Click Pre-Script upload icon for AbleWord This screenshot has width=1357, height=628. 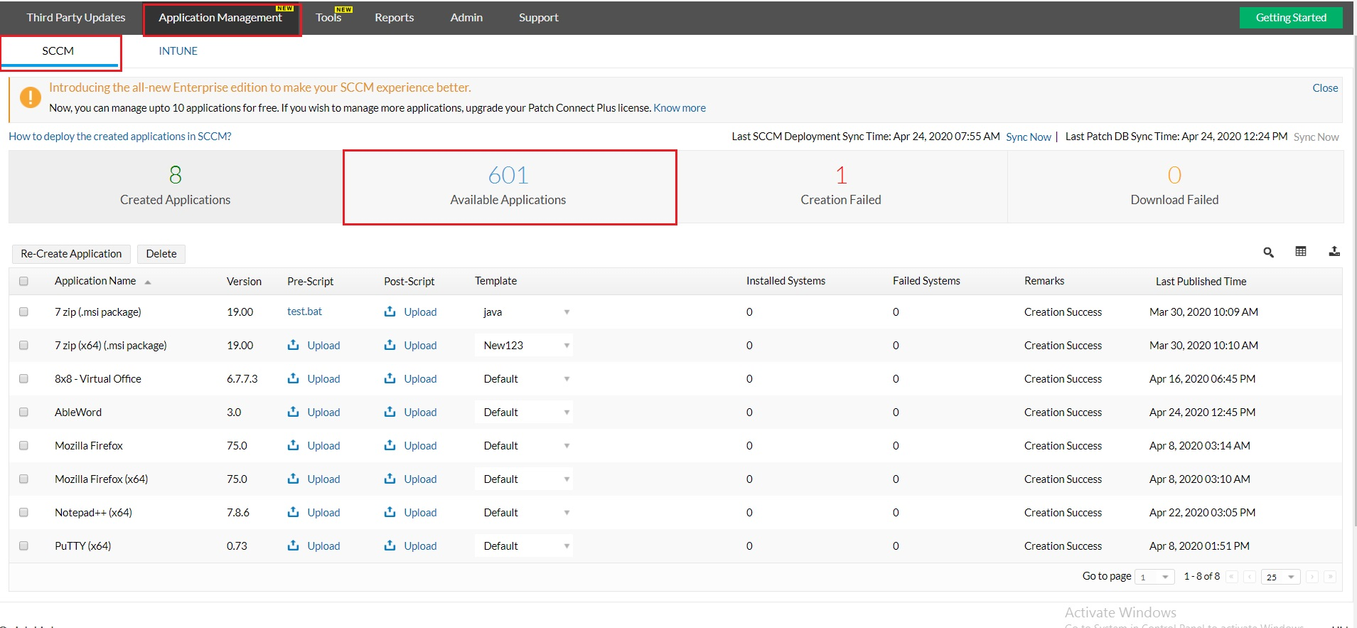point(293,412)
